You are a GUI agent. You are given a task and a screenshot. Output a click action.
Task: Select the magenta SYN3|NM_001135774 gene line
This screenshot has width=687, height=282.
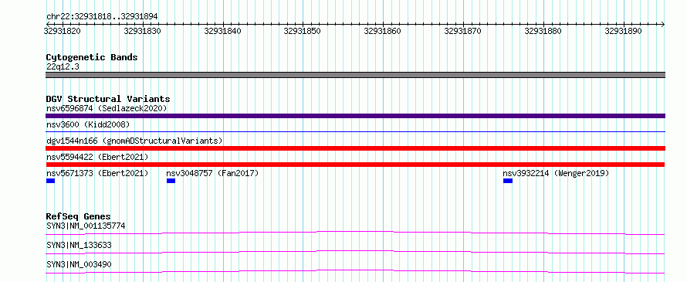point(355,233)
